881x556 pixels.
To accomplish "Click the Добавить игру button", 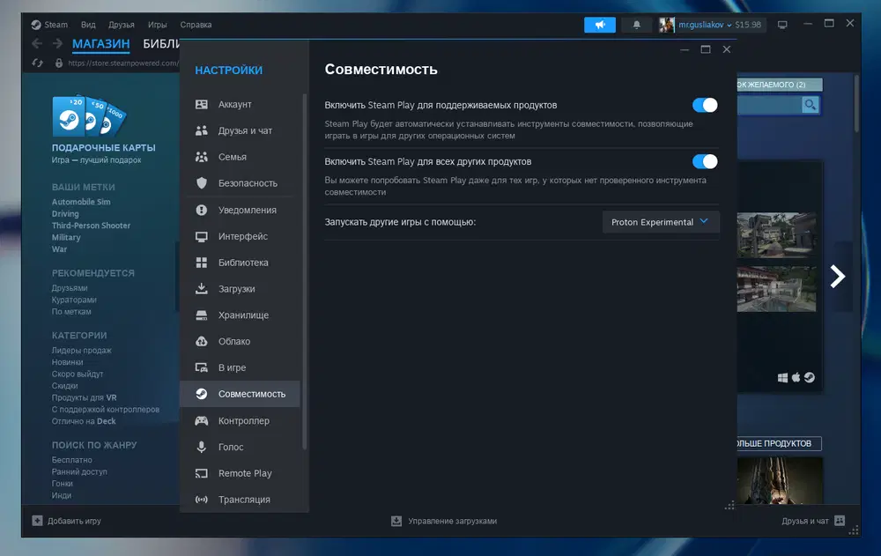I will pos(66,521).
